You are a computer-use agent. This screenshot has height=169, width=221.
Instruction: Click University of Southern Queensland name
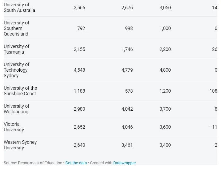pyautogui.click(x=16, y=28)
